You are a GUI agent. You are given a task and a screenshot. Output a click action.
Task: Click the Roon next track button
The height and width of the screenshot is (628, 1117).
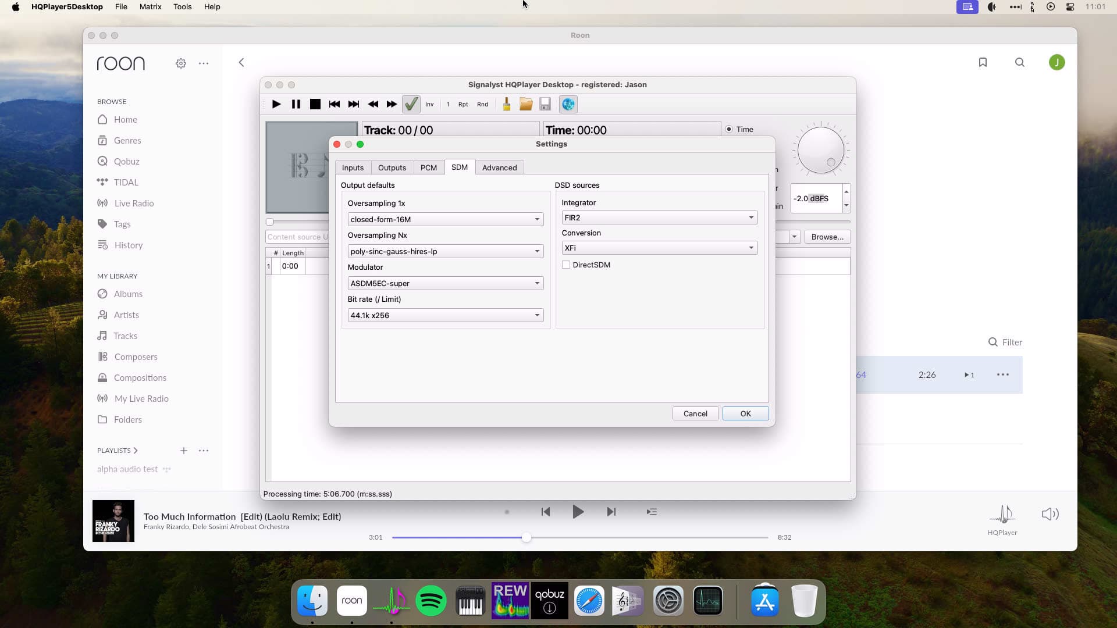[x=611, y=512]
